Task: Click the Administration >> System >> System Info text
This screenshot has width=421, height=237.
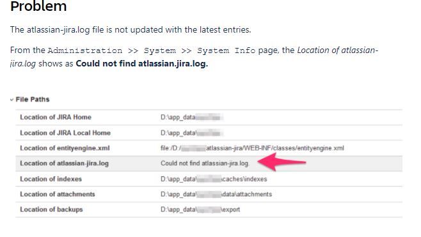Action: point(152,50)
